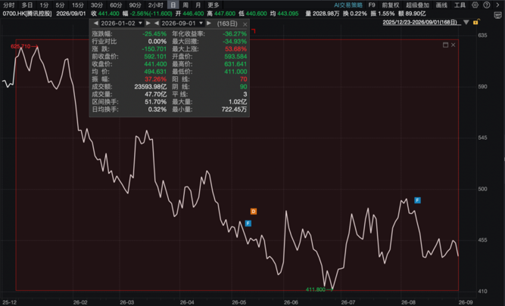Step start date back with left arrow
505x306 pixels.
pyautogui.click(x=95, y=23)
